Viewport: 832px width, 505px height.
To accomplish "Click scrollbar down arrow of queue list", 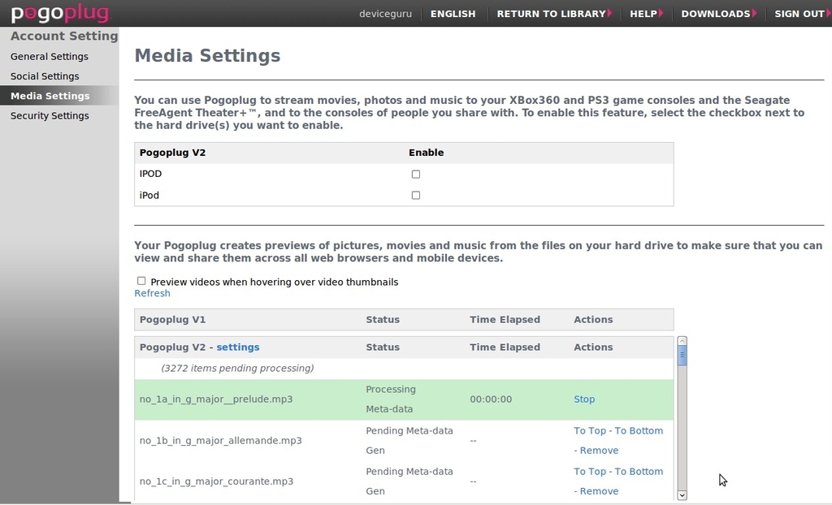I will tap(682, 495).
